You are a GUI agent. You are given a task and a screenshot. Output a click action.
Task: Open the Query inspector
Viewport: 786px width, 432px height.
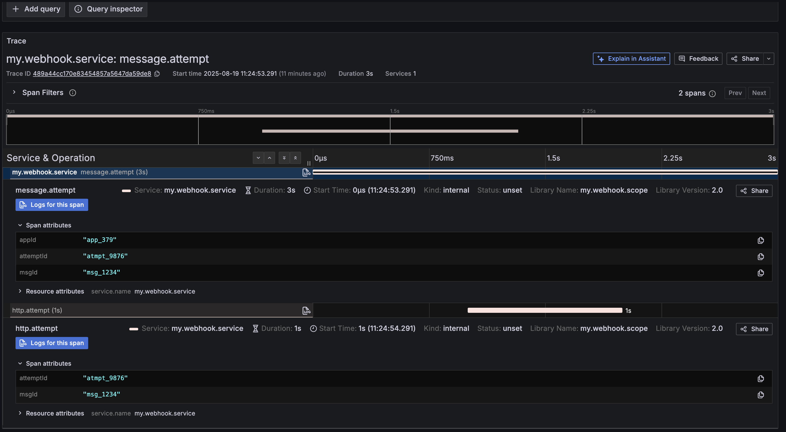point(108,9)
